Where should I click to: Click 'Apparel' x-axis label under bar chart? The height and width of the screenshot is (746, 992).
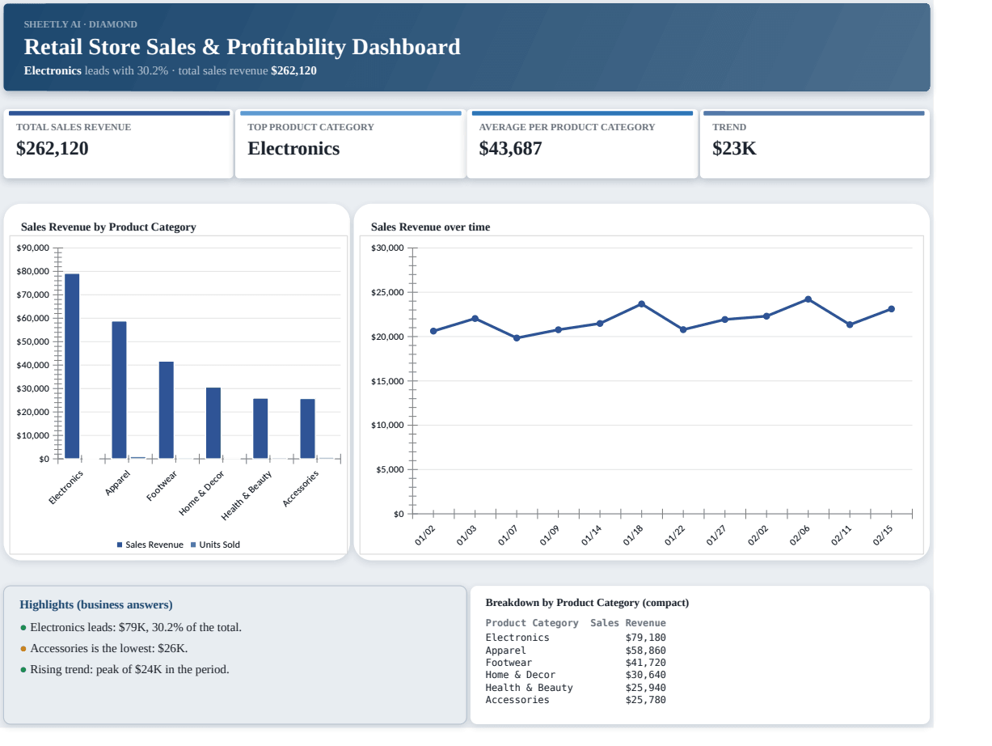[x=118, y=483]
